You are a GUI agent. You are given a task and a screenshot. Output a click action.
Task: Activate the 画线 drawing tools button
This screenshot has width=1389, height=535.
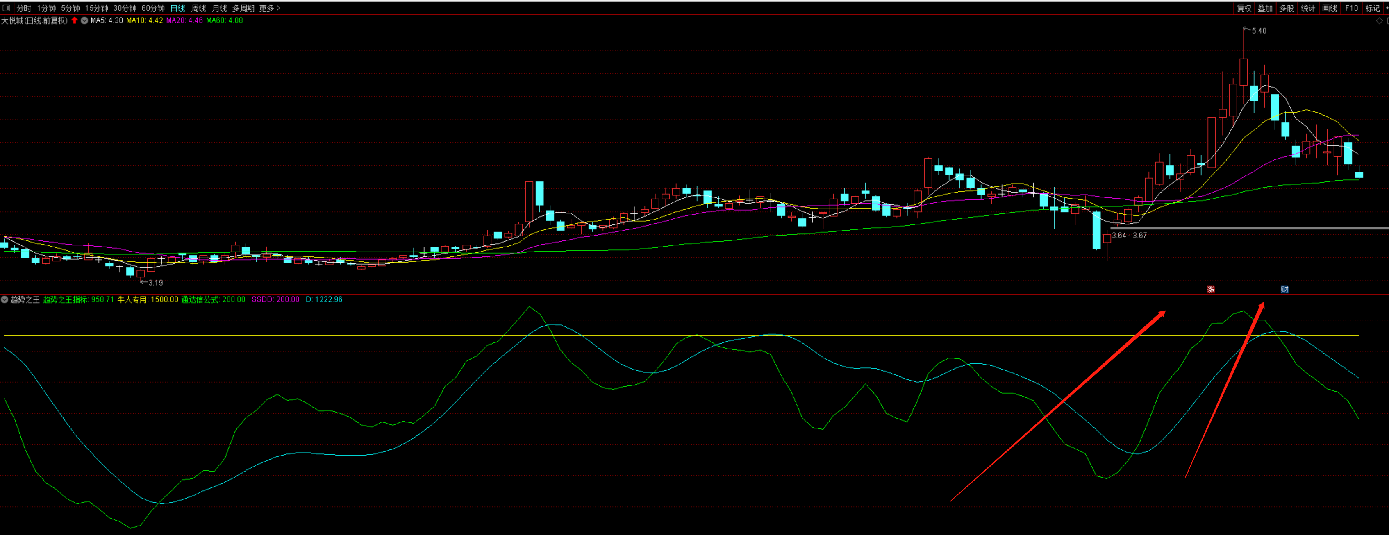click(1330, 8)
